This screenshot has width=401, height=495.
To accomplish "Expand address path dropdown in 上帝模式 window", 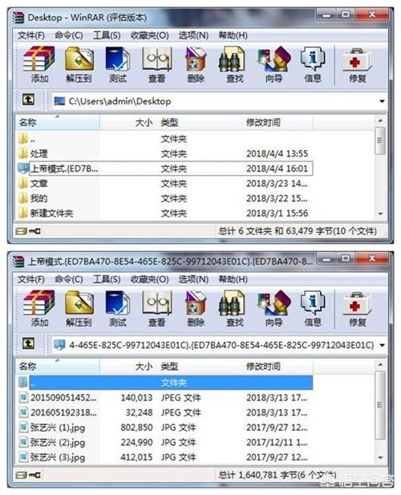I will (x=382, y=345).
